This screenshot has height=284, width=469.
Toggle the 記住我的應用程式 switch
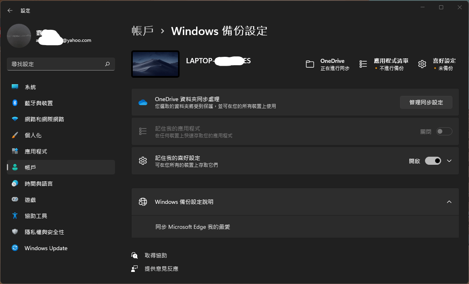(444, 131)
